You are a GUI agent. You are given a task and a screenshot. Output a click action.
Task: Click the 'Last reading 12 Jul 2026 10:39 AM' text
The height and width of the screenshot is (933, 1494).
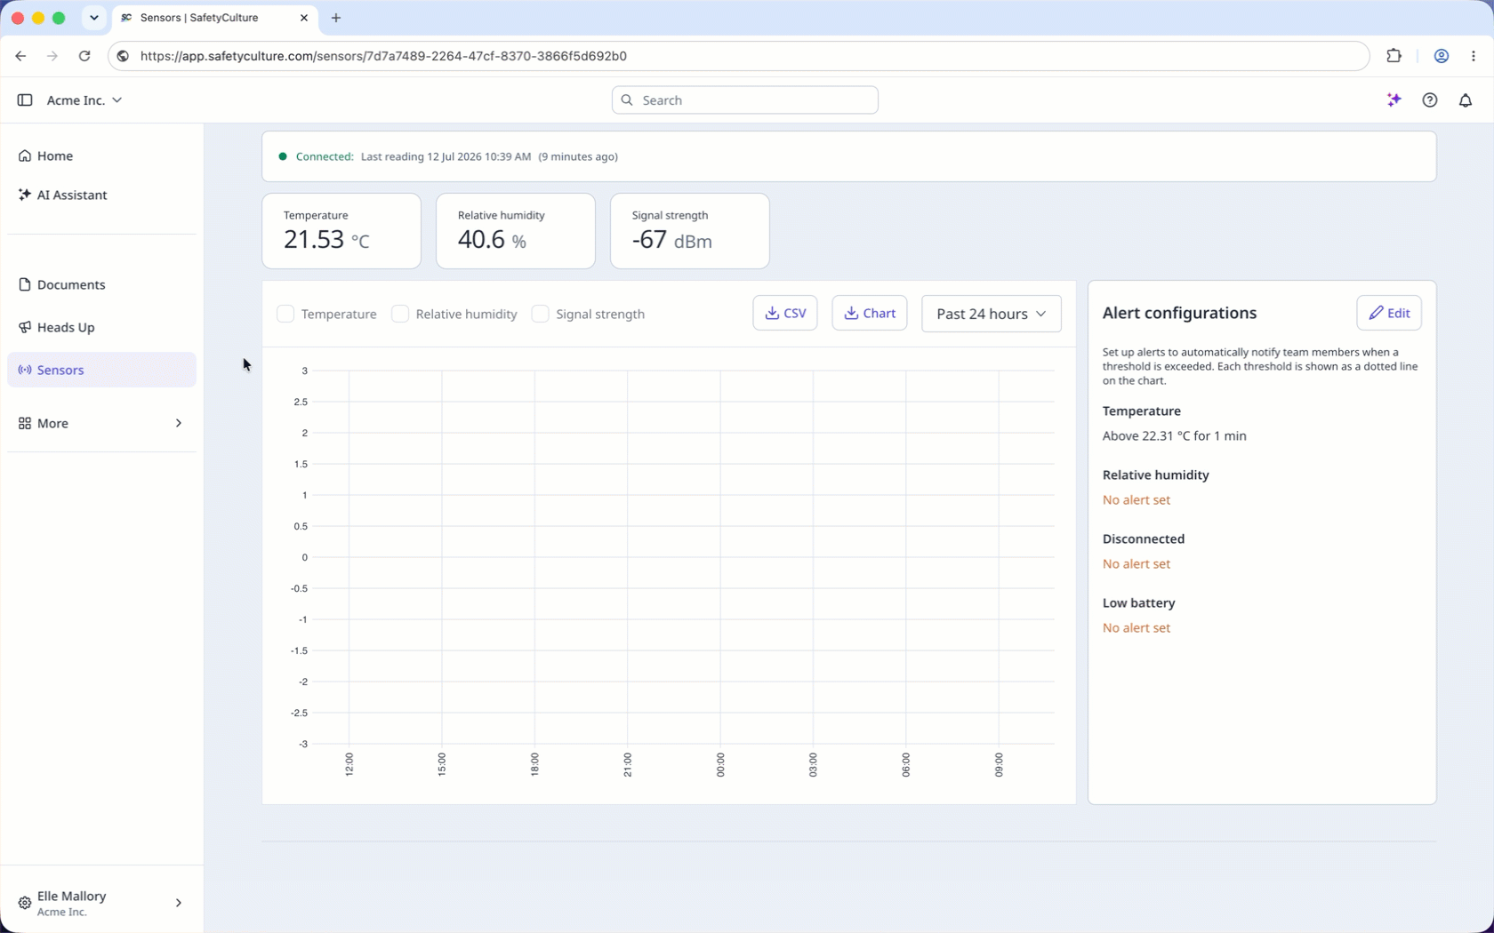coord(446,156)
